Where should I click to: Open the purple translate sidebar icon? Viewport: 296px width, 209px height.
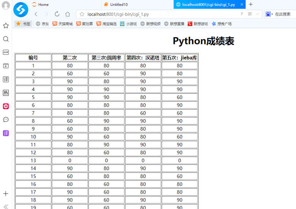tap(6, 133)
